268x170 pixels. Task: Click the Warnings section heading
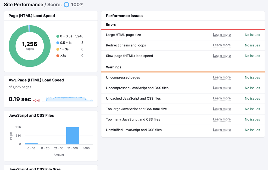(114, 67)
